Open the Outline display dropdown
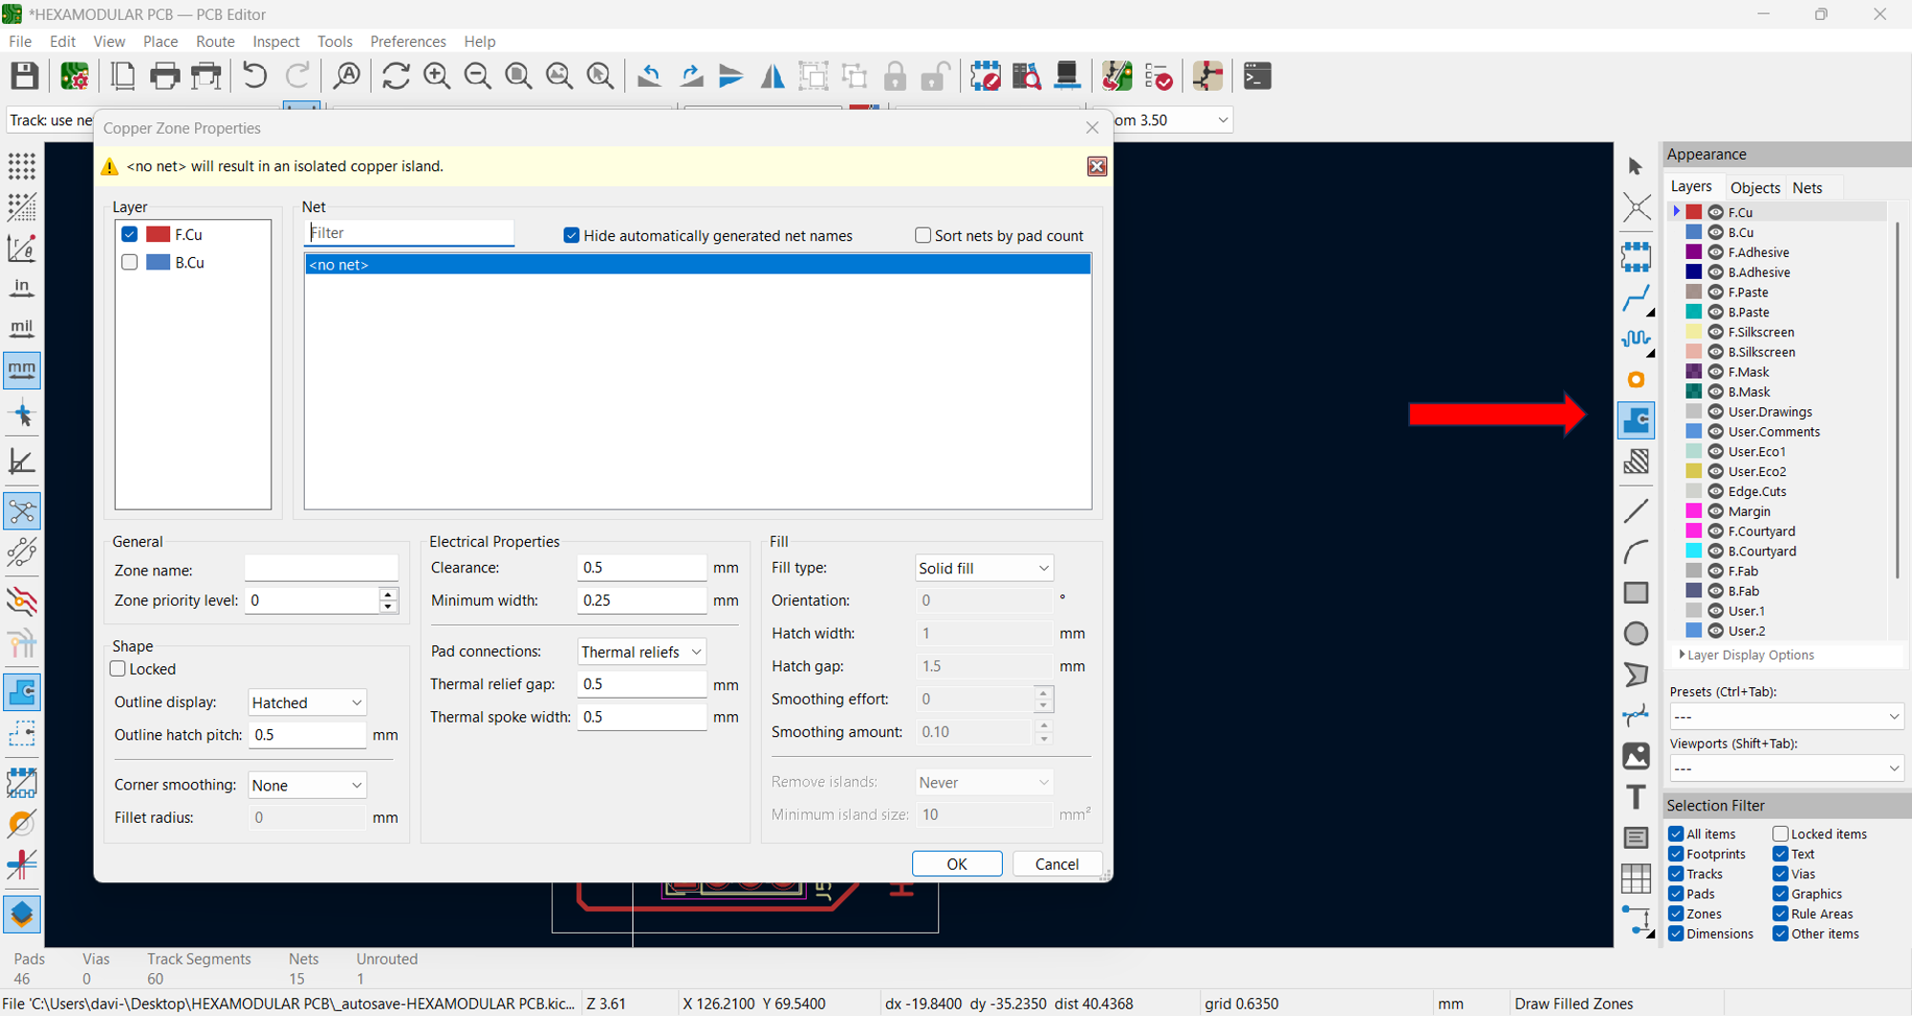 (x=307, y=703)
